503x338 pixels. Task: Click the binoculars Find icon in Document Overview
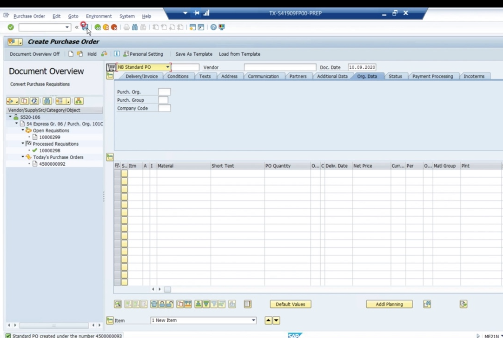(47, 101)
